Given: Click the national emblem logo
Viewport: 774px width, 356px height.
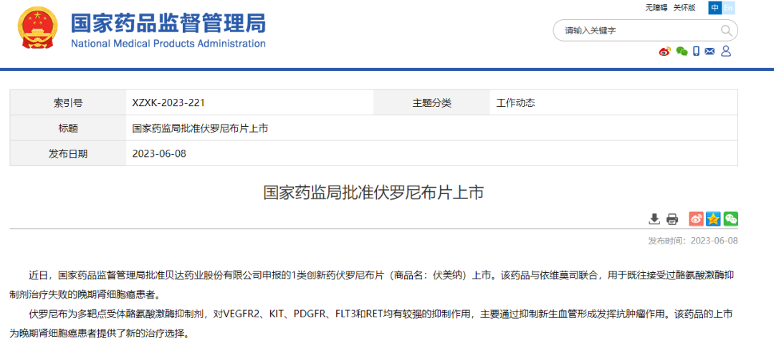Looking at the screenshot, I should 38,28.
